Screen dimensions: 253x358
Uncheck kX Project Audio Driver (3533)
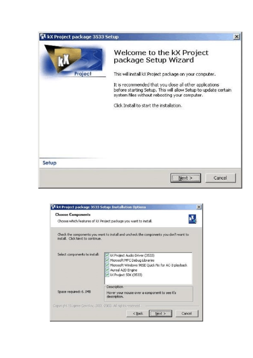pyautogui.click(x=107, y=255)
